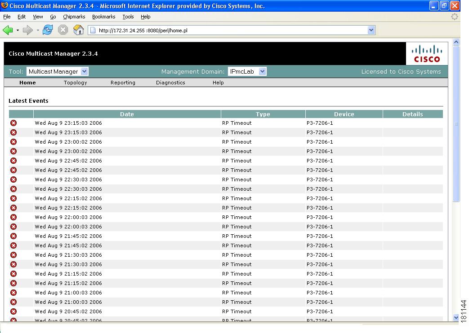The image size is (469, 333).
Task: Open the Chipmarks menu
Action: coord(74,17)
